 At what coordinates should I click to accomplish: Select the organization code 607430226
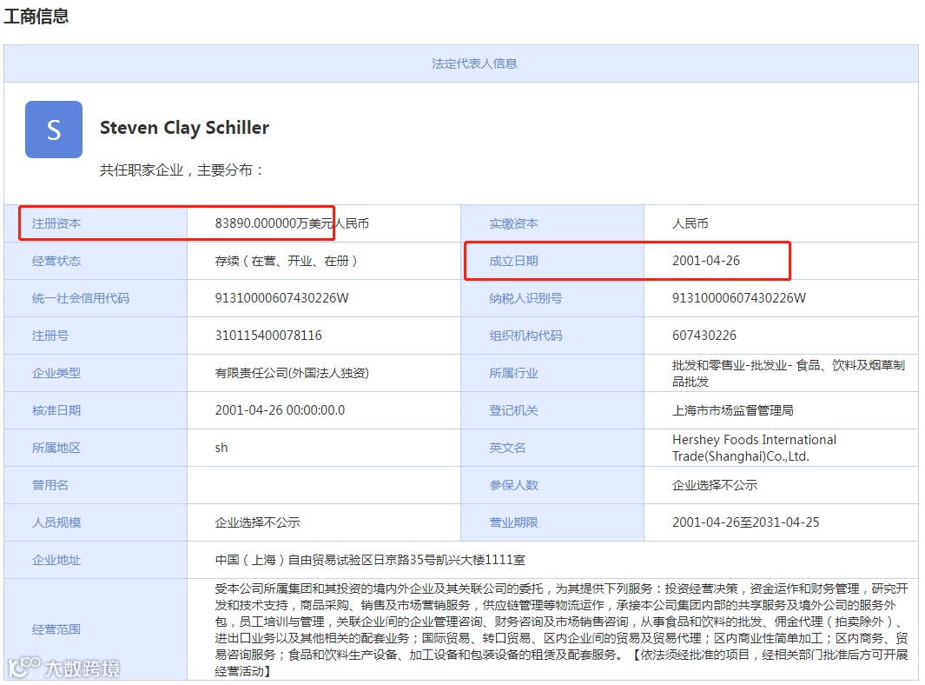[704, 336]
